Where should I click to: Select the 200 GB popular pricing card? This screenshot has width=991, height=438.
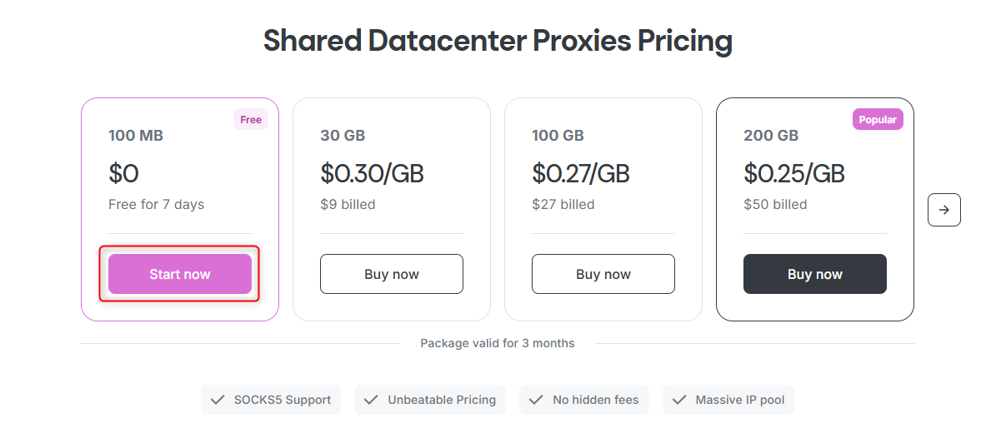(x=814, y=167)
